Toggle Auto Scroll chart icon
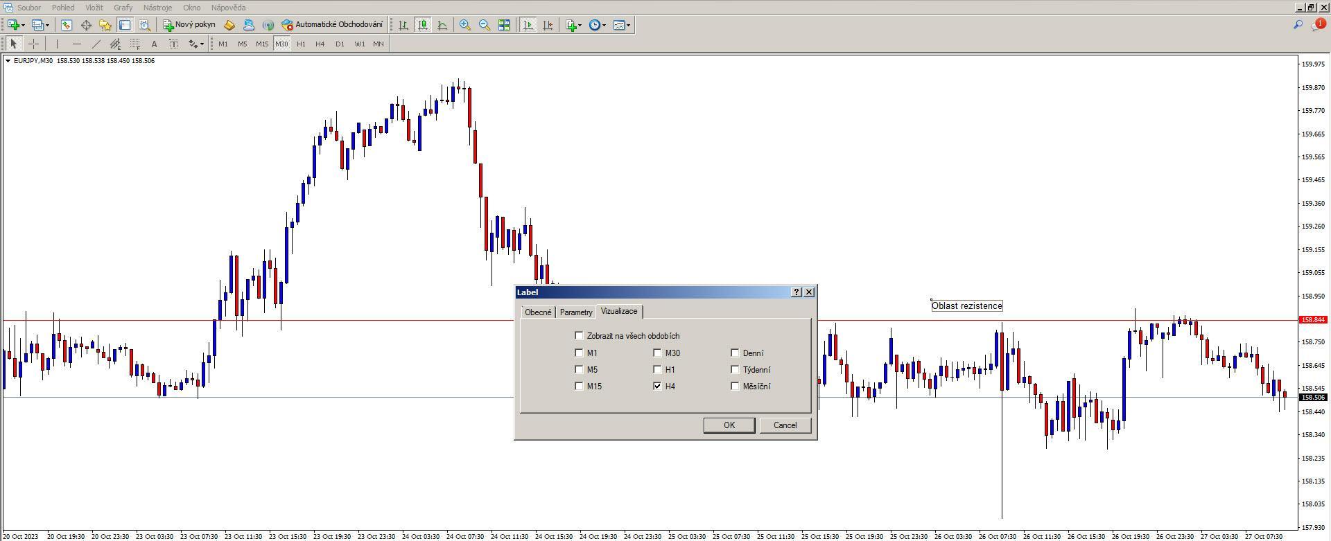The height and width of the screenshot is (541, 1331). pos(528,25)
